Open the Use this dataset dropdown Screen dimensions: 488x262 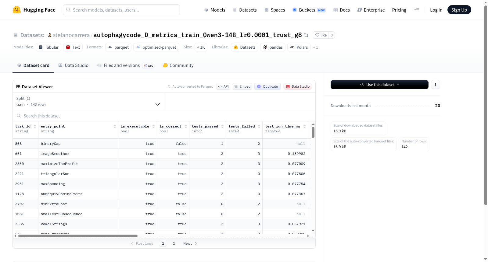pyautogui.click(x=379, y=85)
